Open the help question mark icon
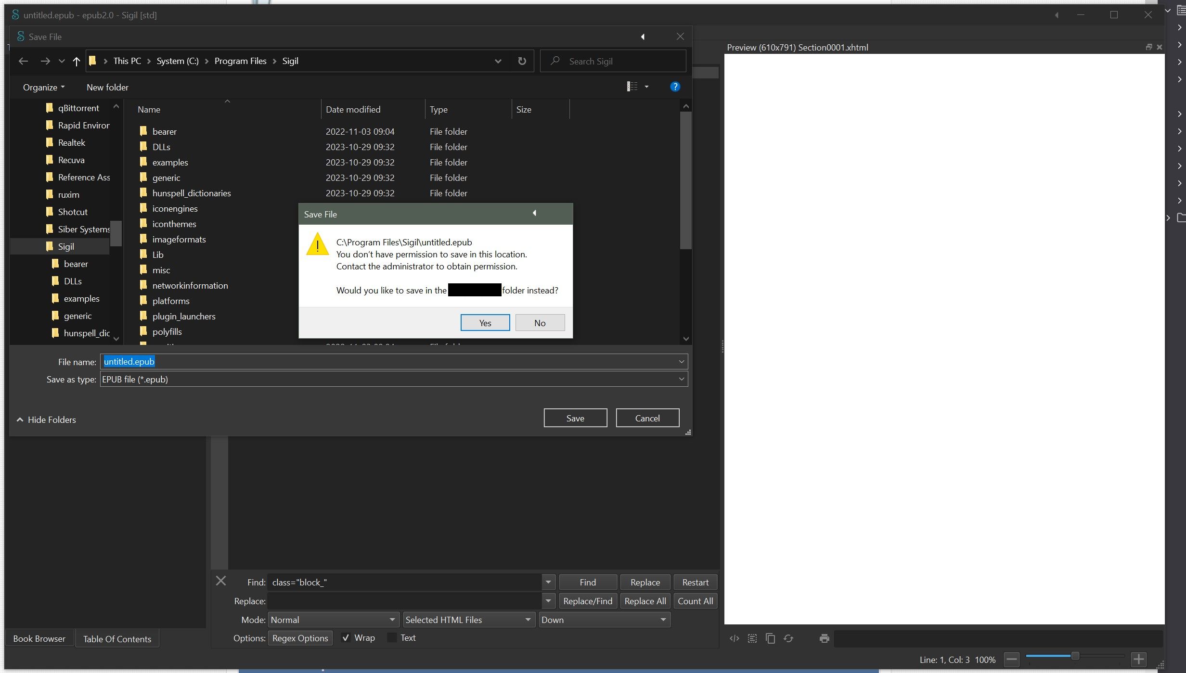This screenshot has width=1186, height=673. (x=675, y=87)
